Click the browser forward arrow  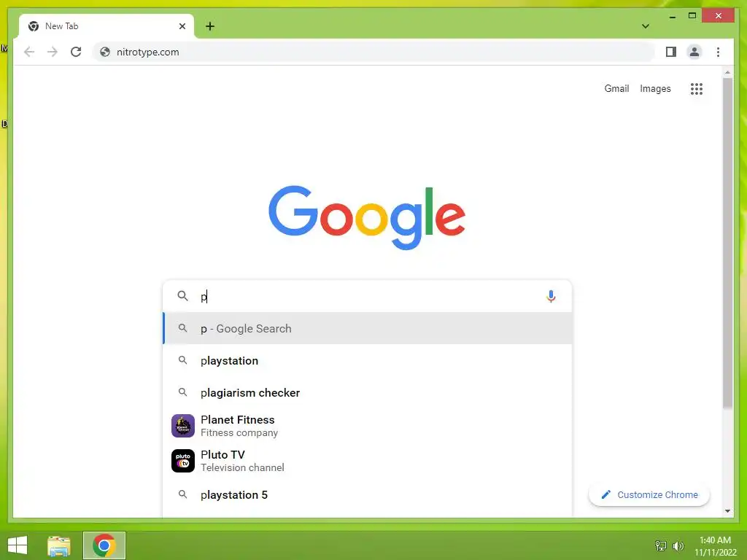(53, 52)
